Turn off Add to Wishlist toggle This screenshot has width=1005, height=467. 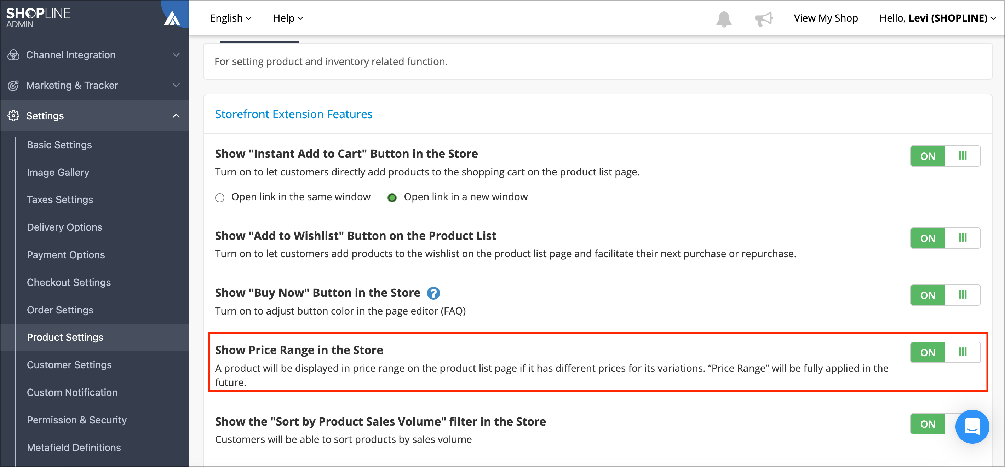coord(945,238)
